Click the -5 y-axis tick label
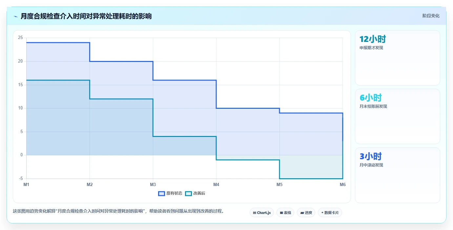The image size is (453, 230). 20,179
